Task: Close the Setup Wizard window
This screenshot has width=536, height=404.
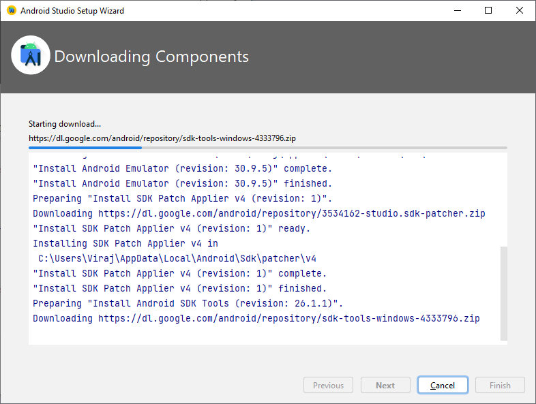Action: point(519,11)
